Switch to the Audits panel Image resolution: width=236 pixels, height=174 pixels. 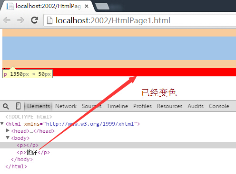pyautogui.click(x=196, y=106)
